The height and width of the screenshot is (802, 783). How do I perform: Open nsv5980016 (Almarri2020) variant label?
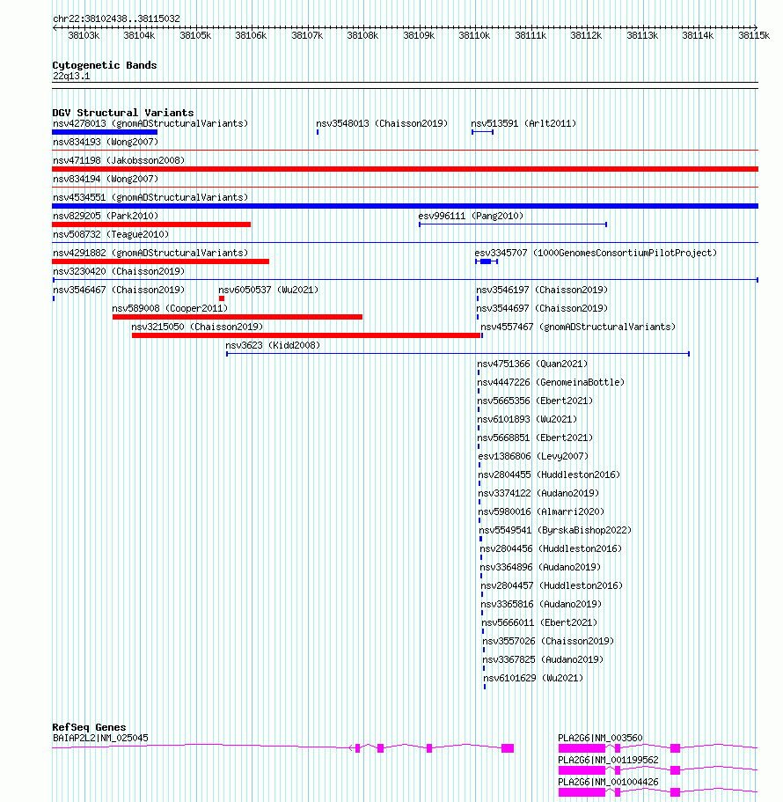541,511
